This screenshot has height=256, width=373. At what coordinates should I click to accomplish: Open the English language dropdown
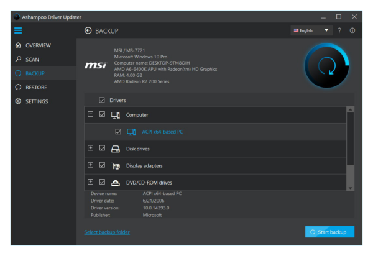(311, 30)
